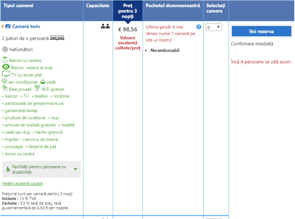This screenshot has height=219, width=295.
Task: Open the Cameră twin room title link
Action: tap(26, 27)
